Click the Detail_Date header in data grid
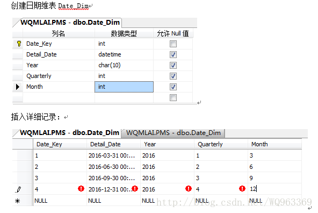This screenshot has height=213, width=318. pos(113,144)
